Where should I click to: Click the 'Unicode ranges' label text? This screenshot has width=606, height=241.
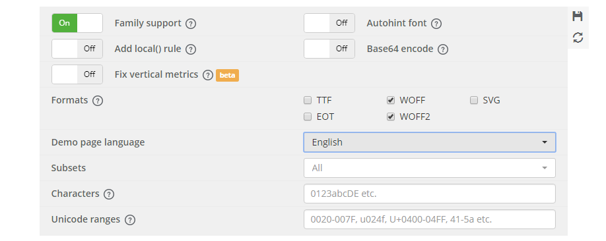86,219
